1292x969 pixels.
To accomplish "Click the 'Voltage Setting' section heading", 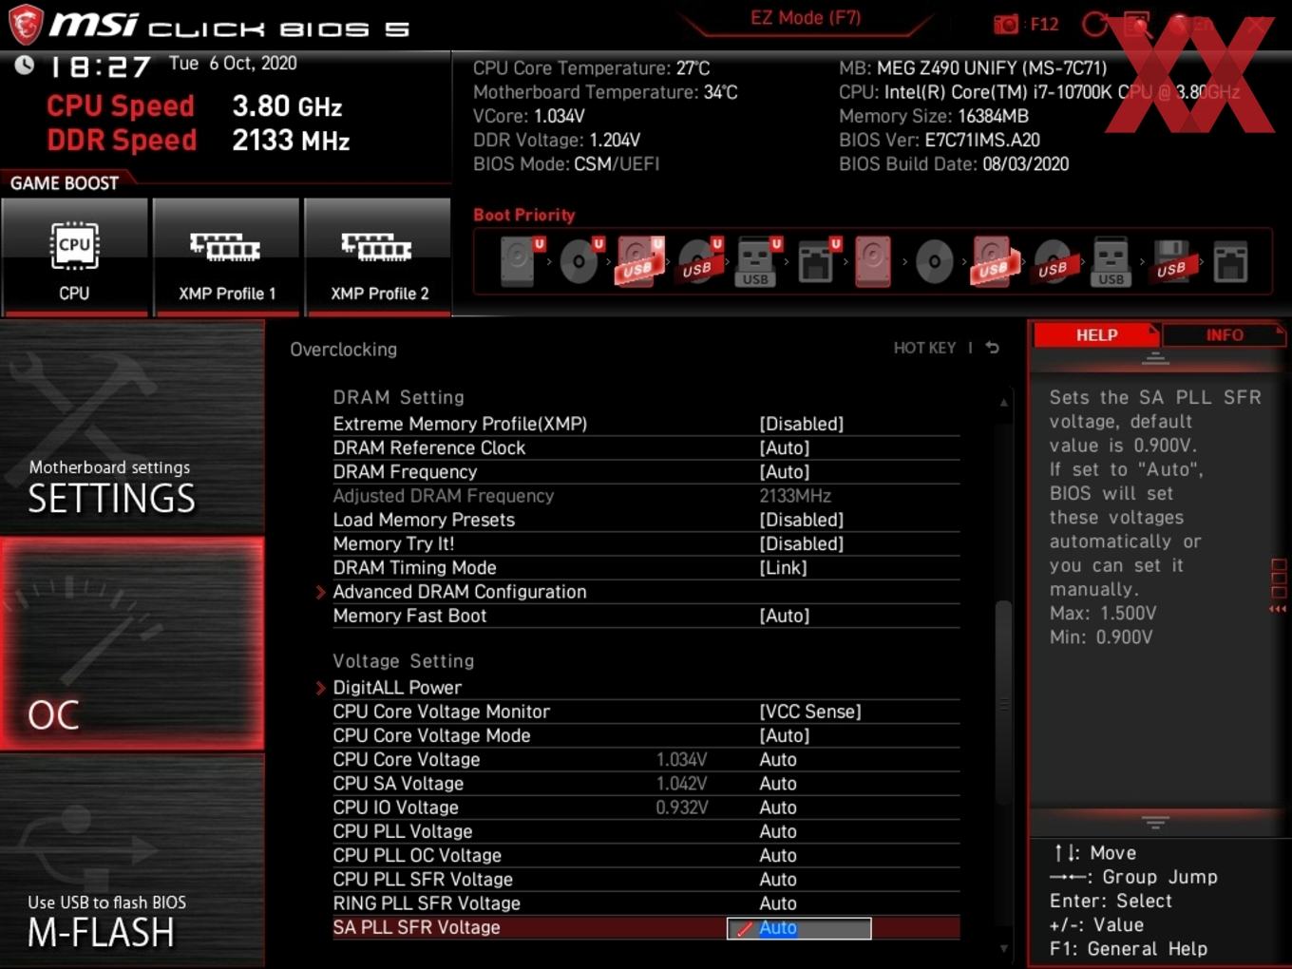I will tap(404, 660).
